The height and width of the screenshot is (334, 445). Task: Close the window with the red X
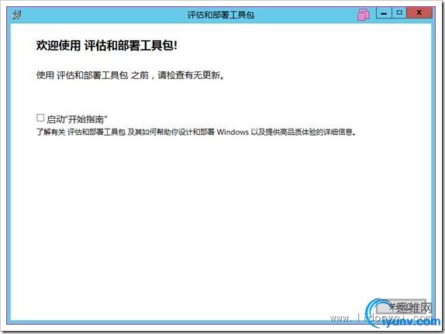click(419, 12)
